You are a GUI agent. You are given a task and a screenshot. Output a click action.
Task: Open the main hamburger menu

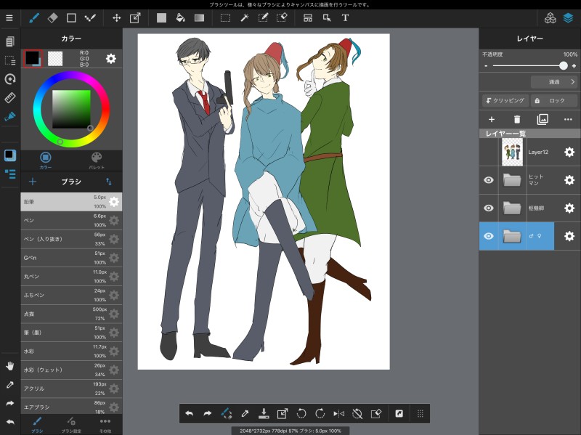pos(9,17)
